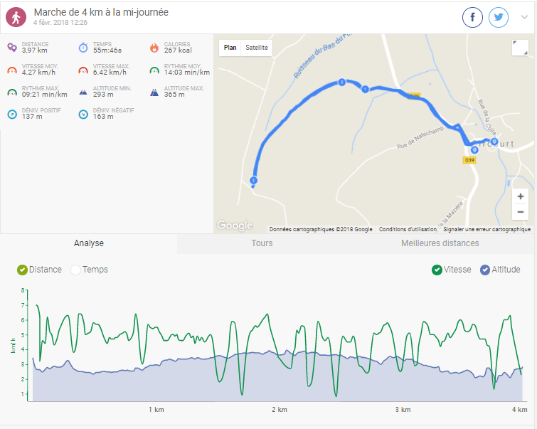Click Signaler une erreur cartographique link
This screenshot has height=429, width=537.
(x=487, y=230)
